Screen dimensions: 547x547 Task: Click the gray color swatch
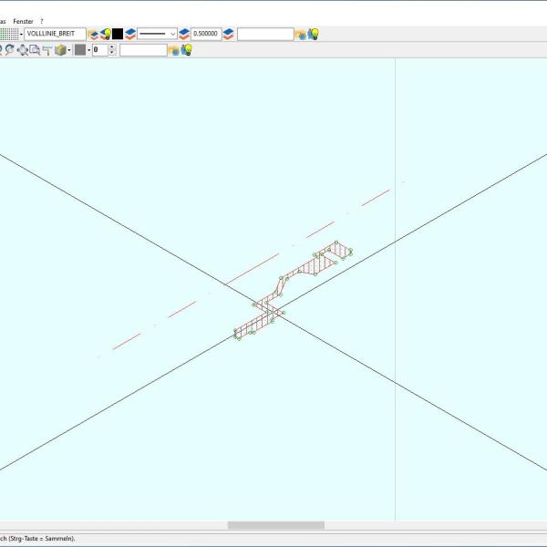pos(80,50)
